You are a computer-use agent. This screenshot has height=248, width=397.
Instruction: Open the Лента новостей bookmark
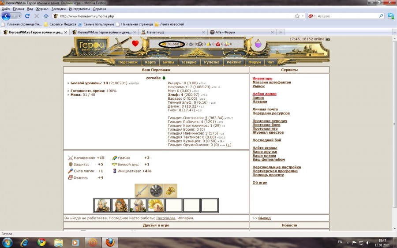coord(169,24)
